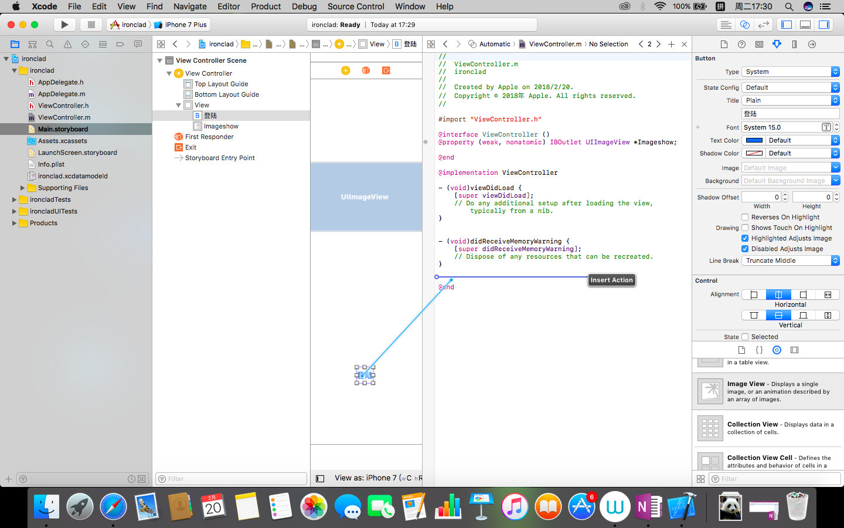Open the Object library tab

pos(777,350)
